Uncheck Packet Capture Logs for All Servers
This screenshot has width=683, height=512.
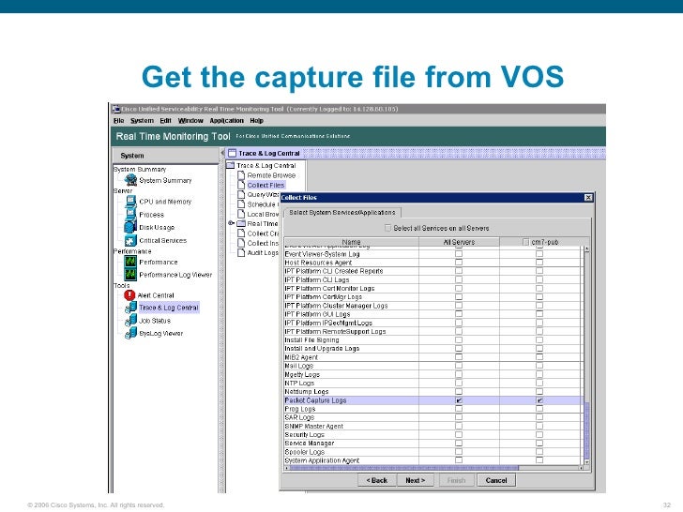pyautogui.click(x=459, y=400)
